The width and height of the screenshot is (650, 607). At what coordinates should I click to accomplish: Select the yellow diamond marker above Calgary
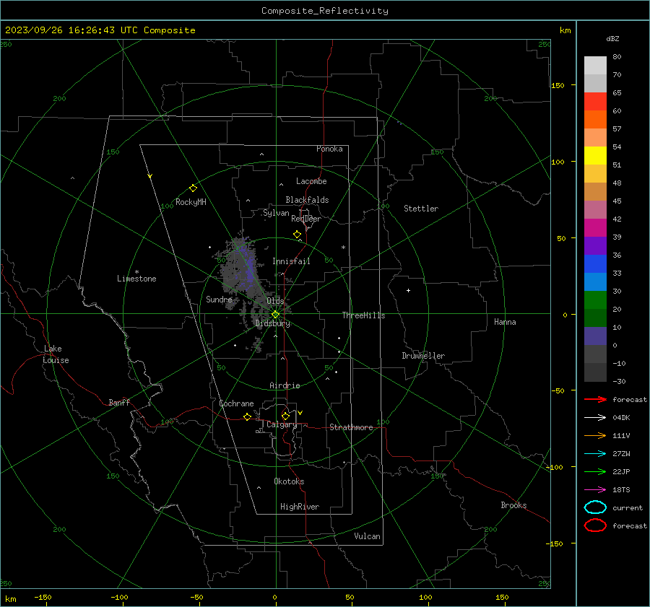point(285,416)
